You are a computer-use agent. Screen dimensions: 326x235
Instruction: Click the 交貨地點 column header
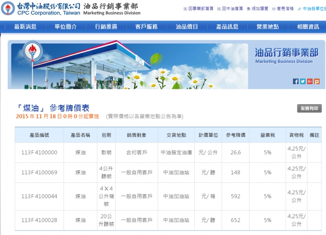(176, 135)
